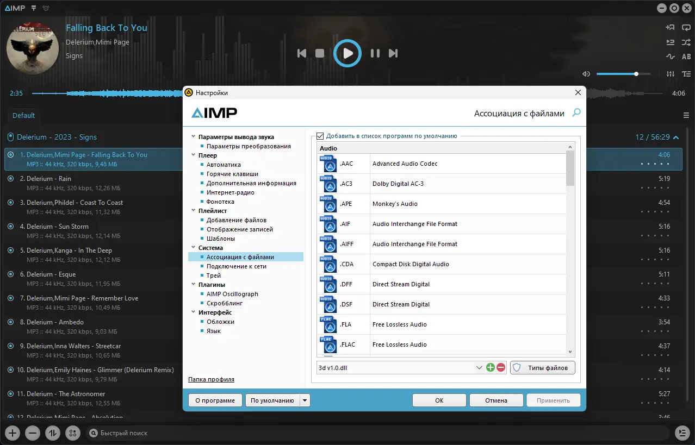Click the О программе button
Screen dimensions: 695x445
[215, 400]
